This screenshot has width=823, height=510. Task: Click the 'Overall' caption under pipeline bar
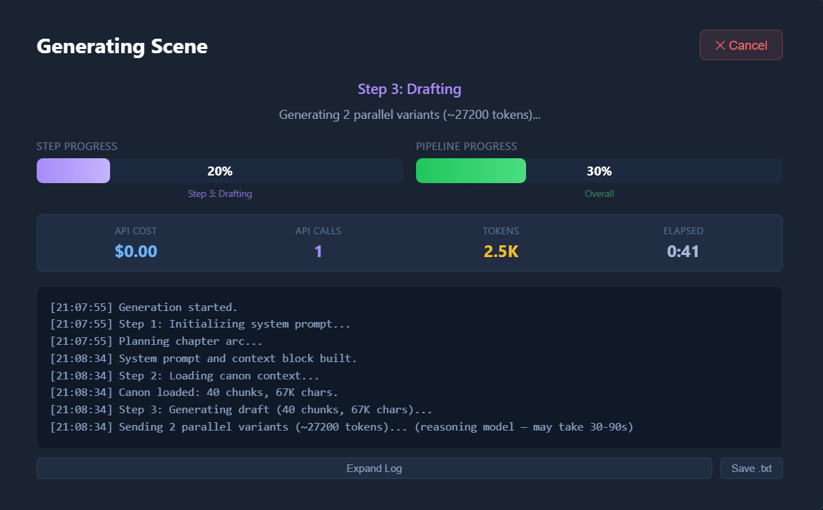click(x=599, y=193)
